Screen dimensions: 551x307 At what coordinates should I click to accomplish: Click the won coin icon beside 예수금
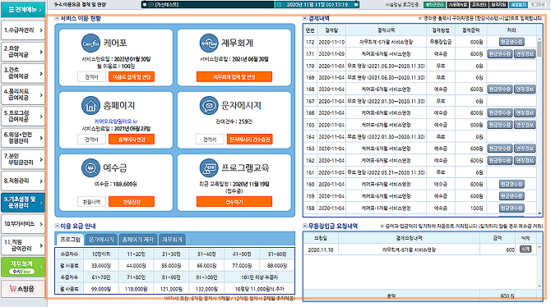coord(90,168)
